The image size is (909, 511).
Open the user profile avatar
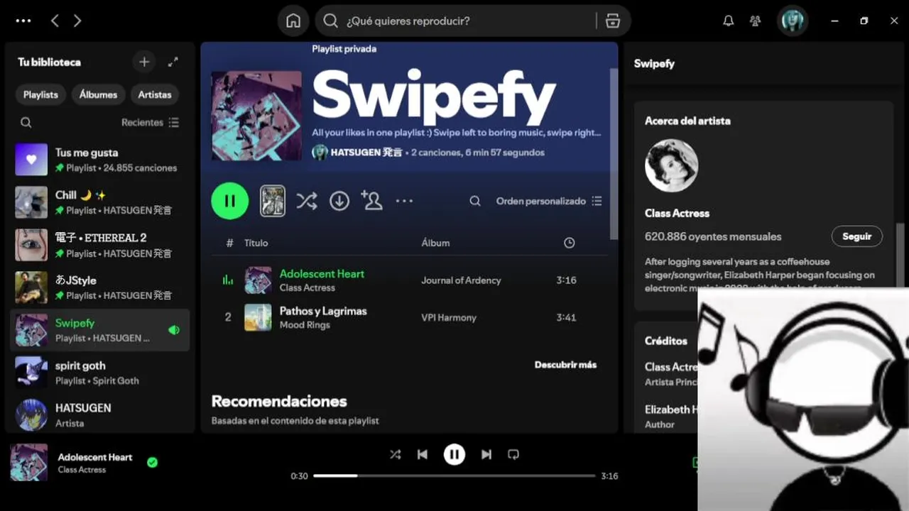pos(793,21)
